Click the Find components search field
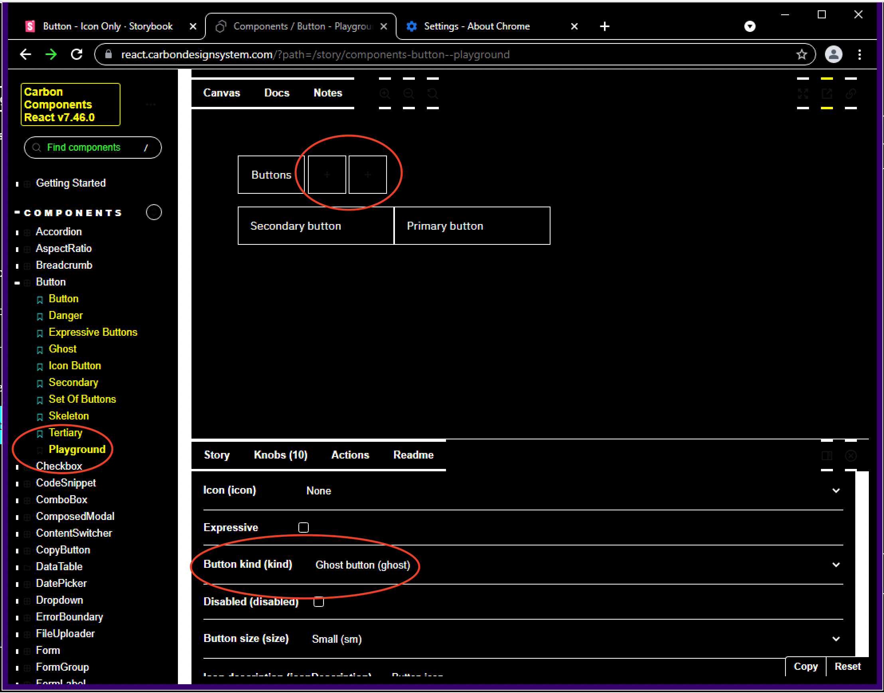Image resolution: width=884 pixels, height=693 pixels. [x=93, y=147]
